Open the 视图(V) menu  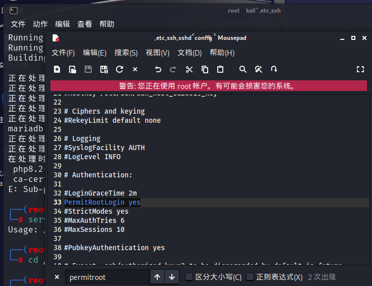[158, 53]
